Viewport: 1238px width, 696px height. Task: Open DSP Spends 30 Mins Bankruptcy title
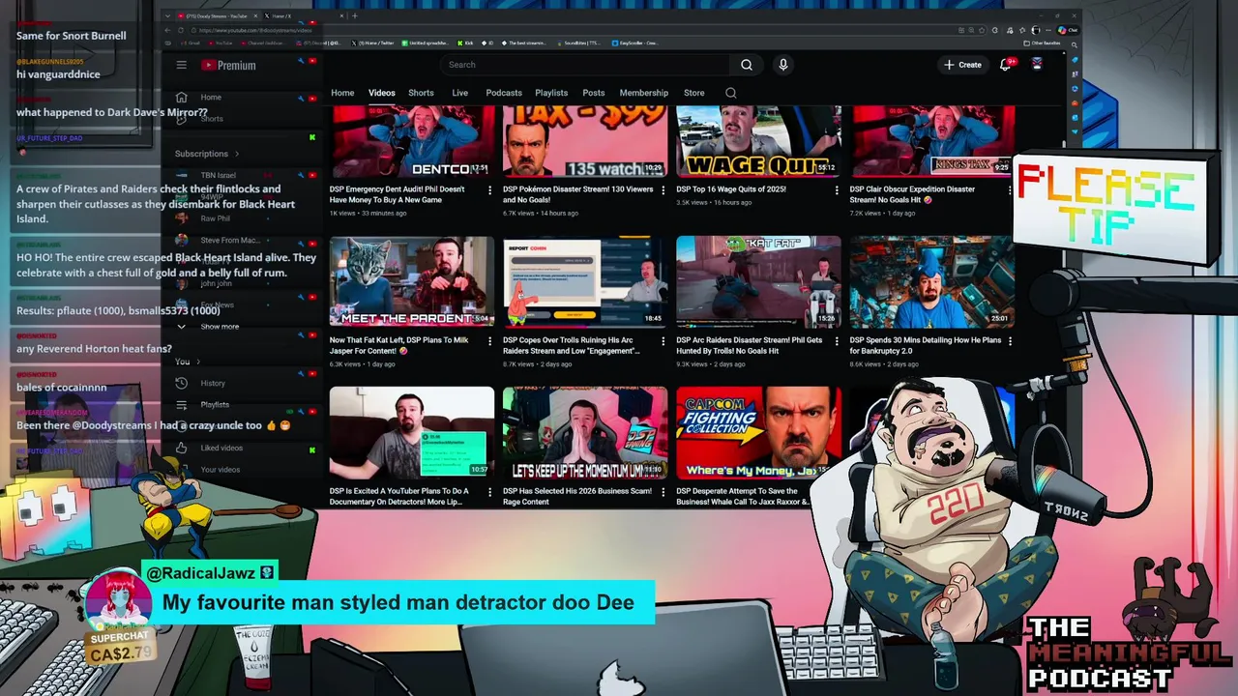pos(926,345)
